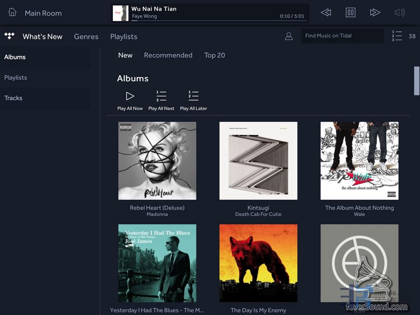The image size is (420, 315).
Task: Pause the current song
Action: point(350,13)
